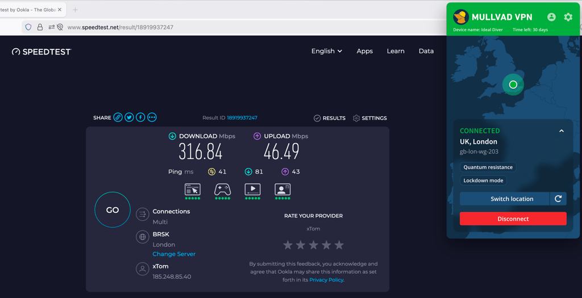Open the Data menu item
The image size is (582, 298).
(x=426, y=51)
